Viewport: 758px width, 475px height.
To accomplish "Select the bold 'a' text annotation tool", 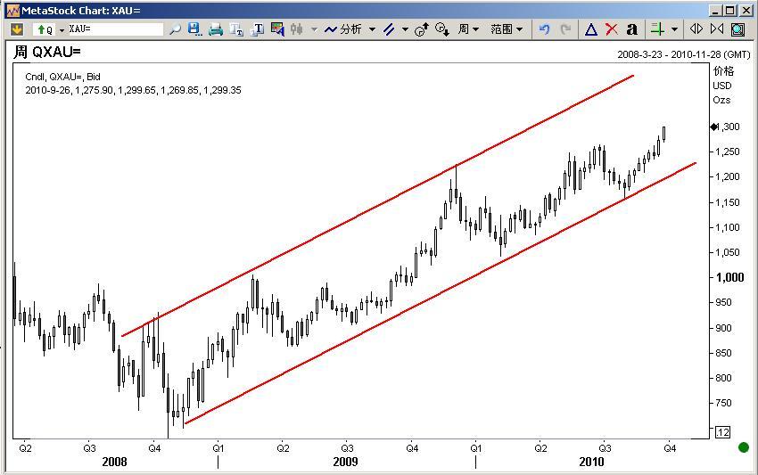I will coord(632,29).
